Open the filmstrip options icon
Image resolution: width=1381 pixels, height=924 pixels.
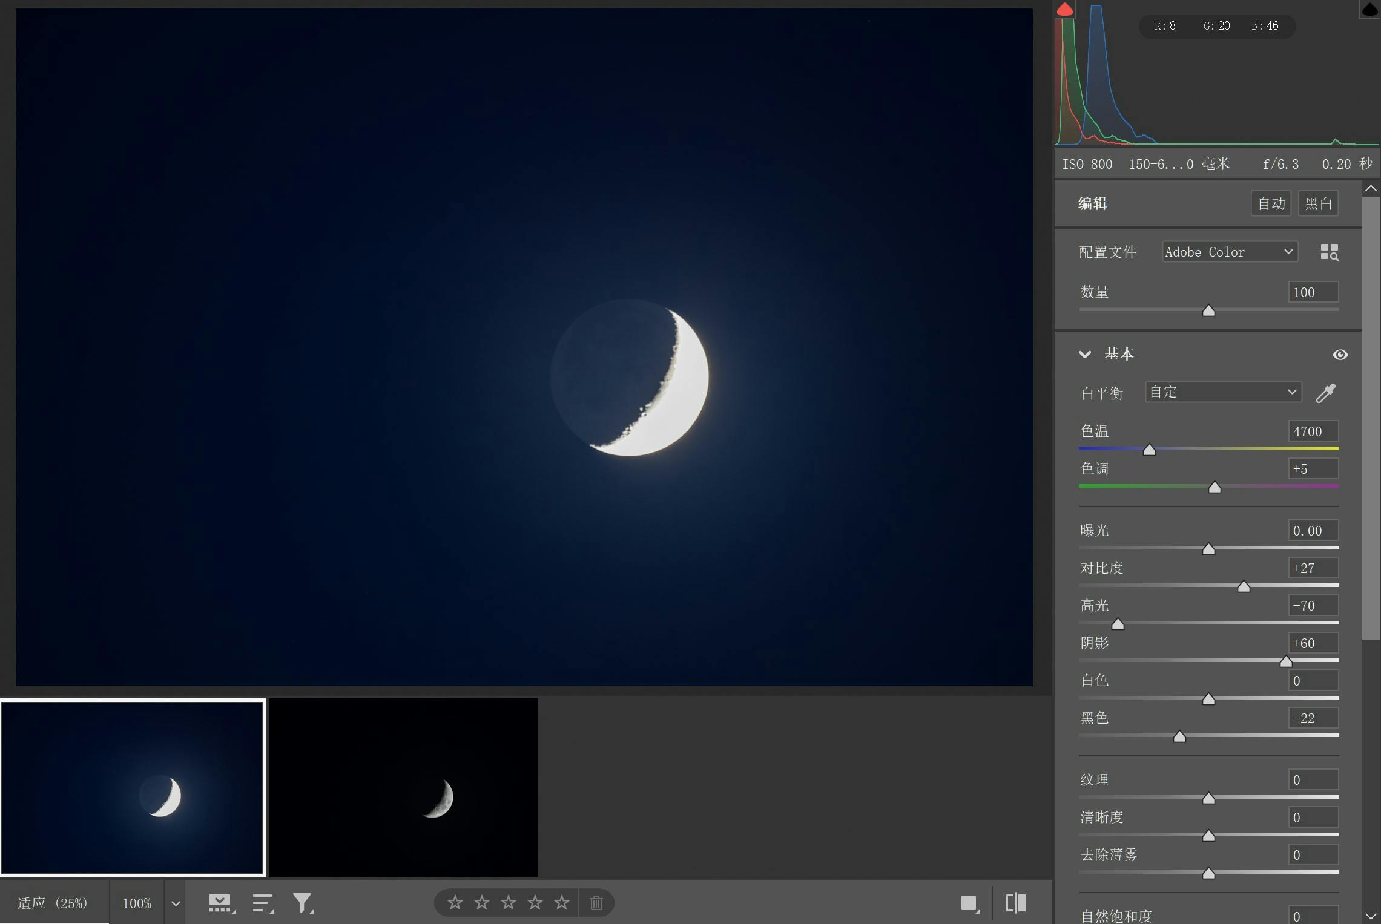click(x=222, y=903)
